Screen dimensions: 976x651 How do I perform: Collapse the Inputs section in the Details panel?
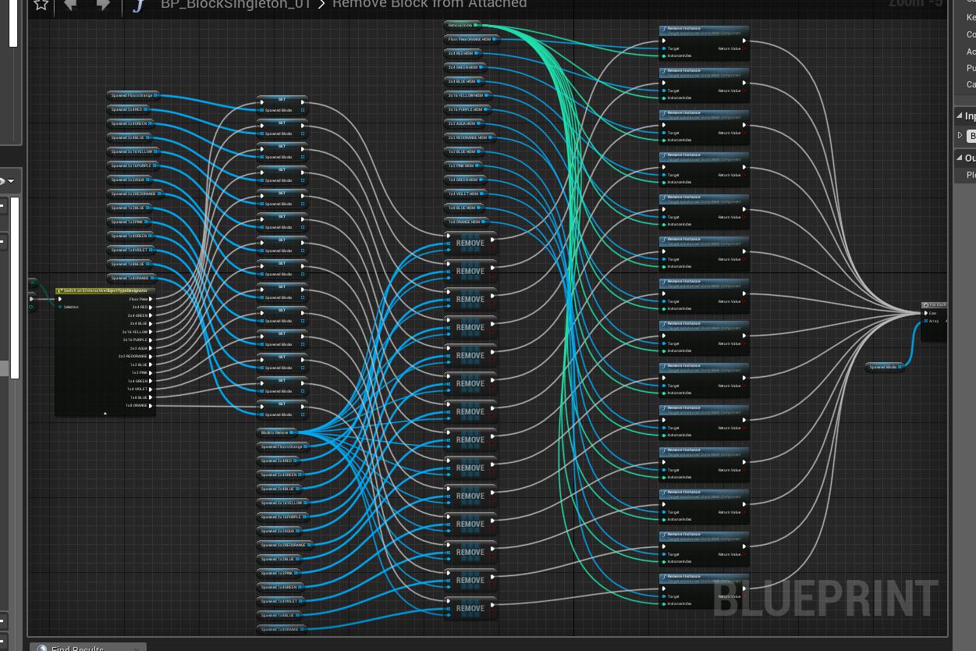[x=961, y=116]
